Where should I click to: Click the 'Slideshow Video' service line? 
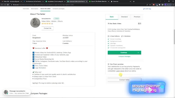pos(41,57)
